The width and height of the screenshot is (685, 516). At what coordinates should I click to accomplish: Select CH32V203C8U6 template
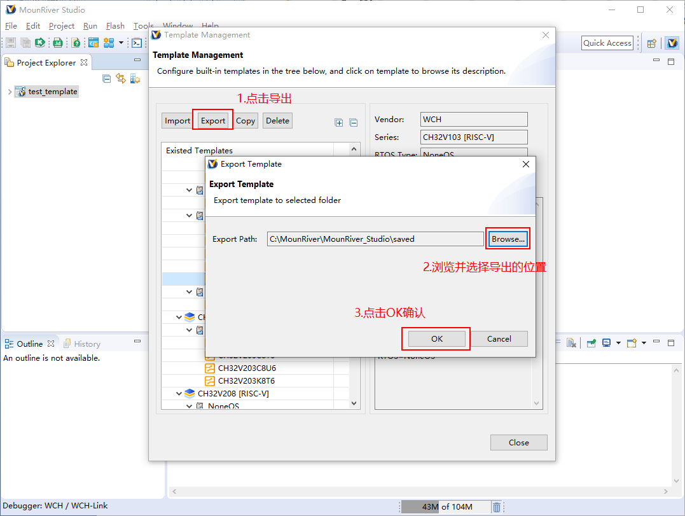point(247,368)
